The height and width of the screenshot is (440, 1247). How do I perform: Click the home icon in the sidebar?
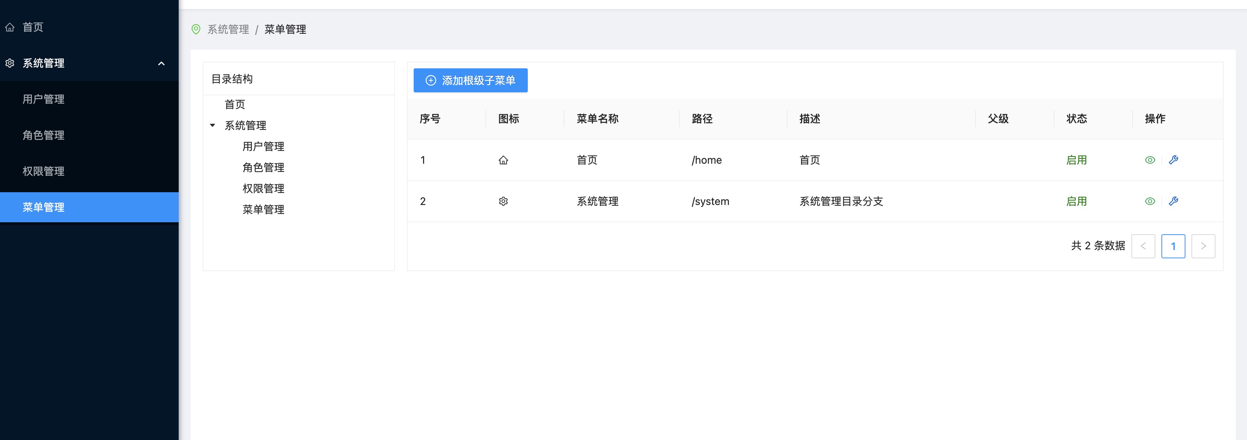tap(10, 27)
